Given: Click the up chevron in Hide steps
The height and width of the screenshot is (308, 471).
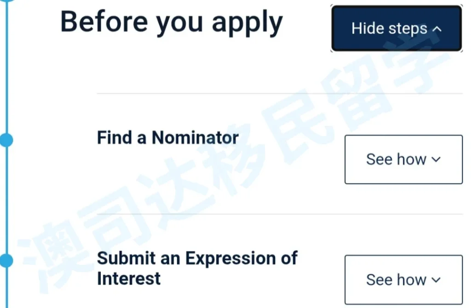Looking at the screenshot, I should click(437, 29).
